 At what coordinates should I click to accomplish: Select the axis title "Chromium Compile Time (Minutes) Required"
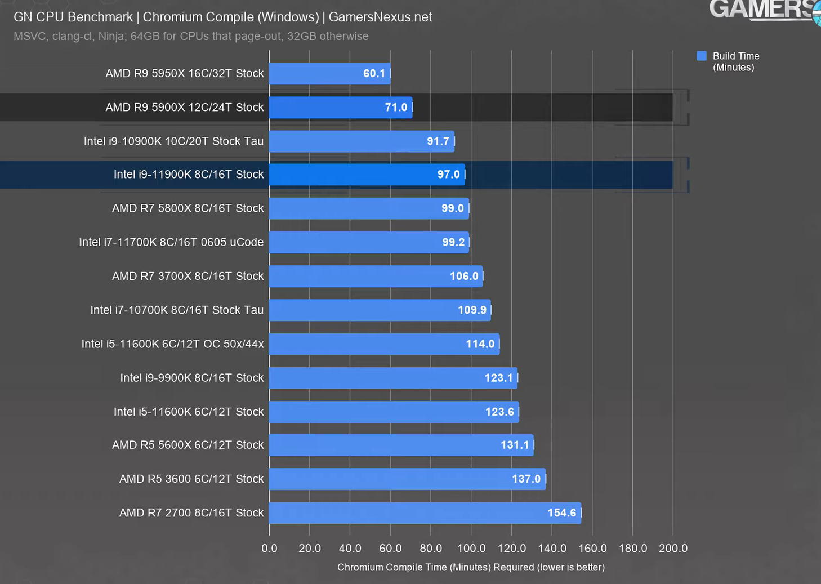(x=436, y=567)
